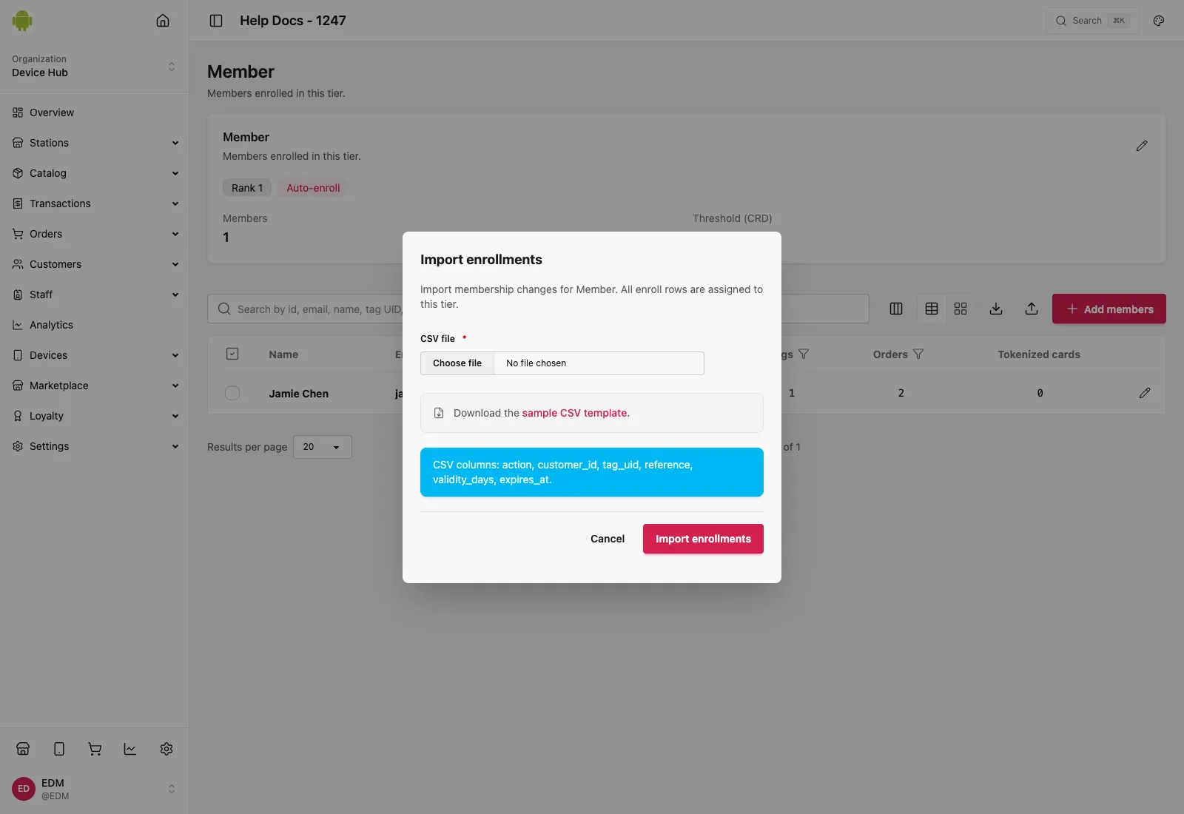
Task: Click the home icon in the sidebar header
Action: click(x=163, y=21)
